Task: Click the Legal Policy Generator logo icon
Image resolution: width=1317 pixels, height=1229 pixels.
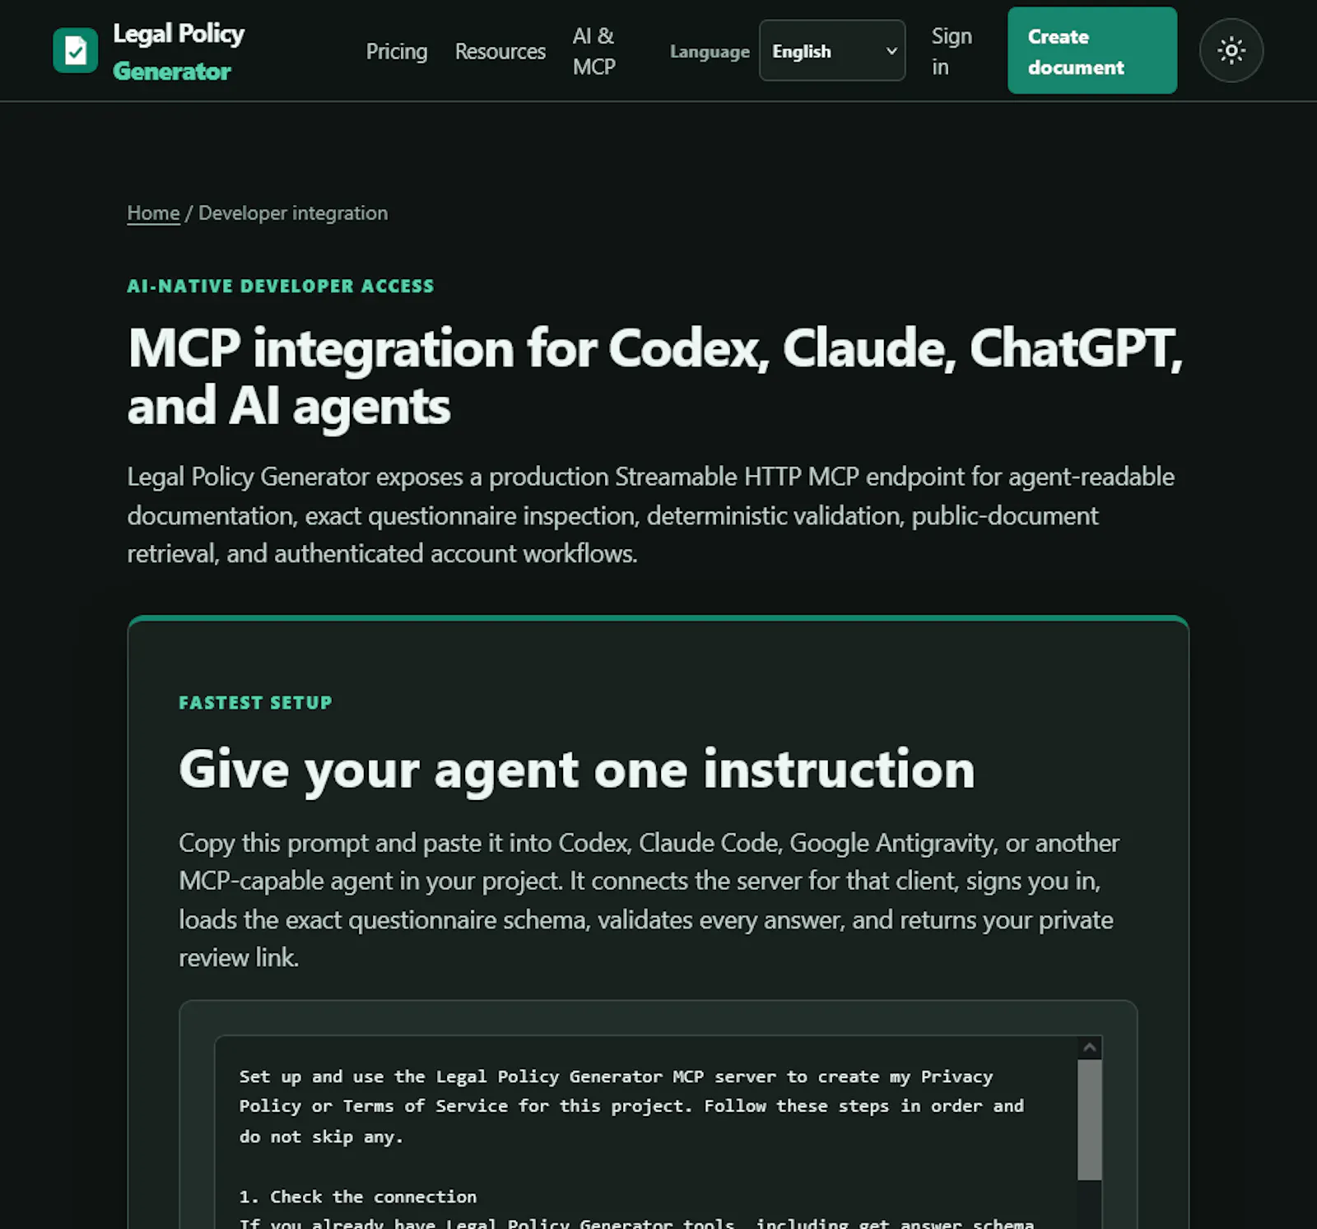Action: coord(75,50)
